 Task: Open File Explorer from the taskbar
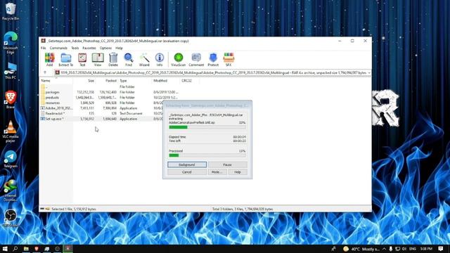coord(26,249)
